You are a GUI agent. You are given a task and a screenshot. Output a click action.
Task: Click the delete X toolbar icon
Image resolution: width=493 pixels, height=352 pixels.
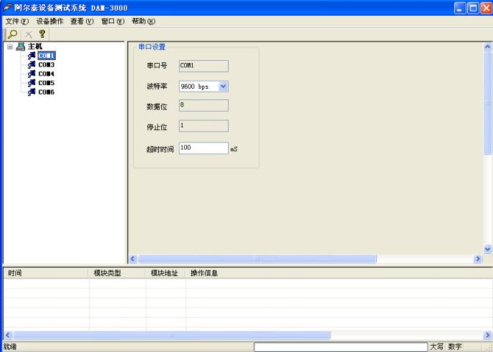click(x=28, y=34)
